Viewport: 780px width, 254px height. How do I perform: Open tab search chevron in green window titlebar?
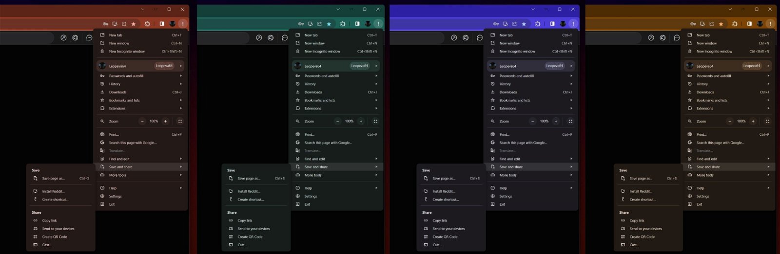tap(338, 9)
